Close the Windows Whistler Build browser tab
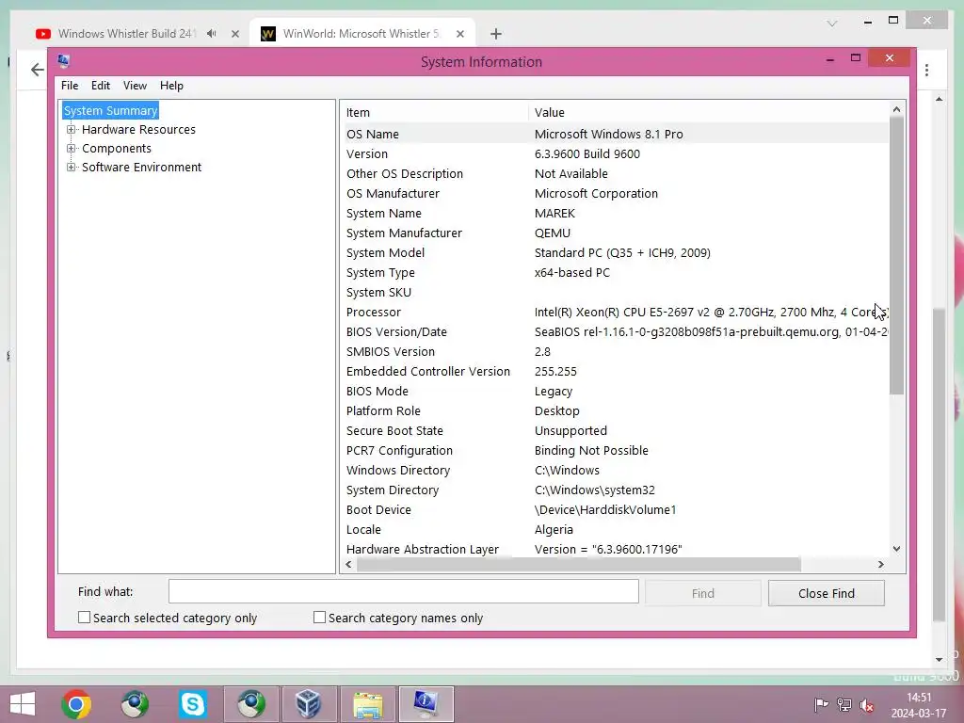Image resolution: width=964 pixels, height=723 pixels. point(234,34)
